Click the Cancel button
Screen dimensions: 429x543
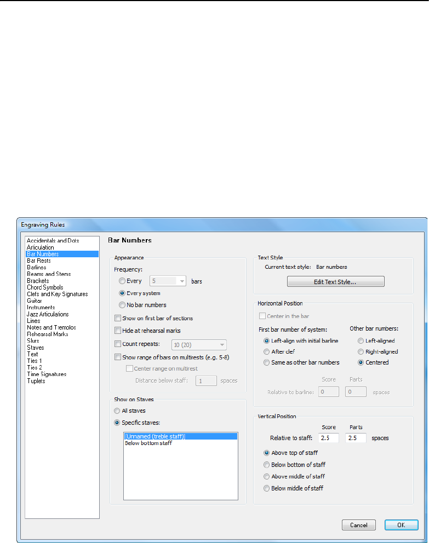pyautogui.click(x=359, y=525)
